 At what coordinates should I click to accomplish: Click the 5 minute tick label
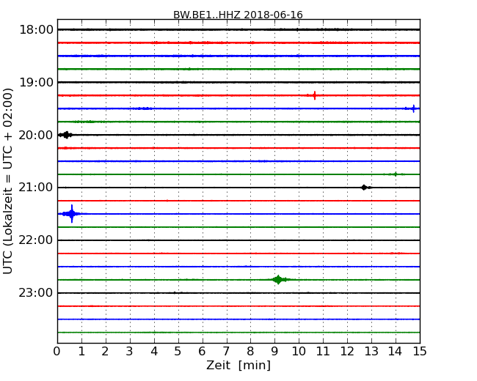click(x=178, y=352)
